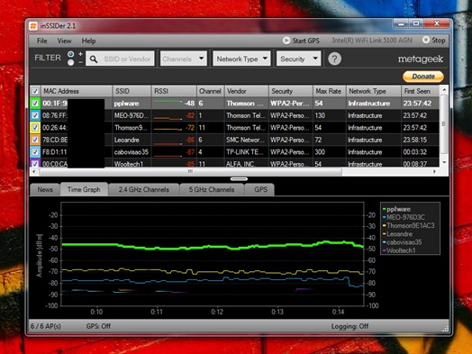Uncheck the Wooltech1 network checkbox
This screenshot has width=472, height=354.
35,163
